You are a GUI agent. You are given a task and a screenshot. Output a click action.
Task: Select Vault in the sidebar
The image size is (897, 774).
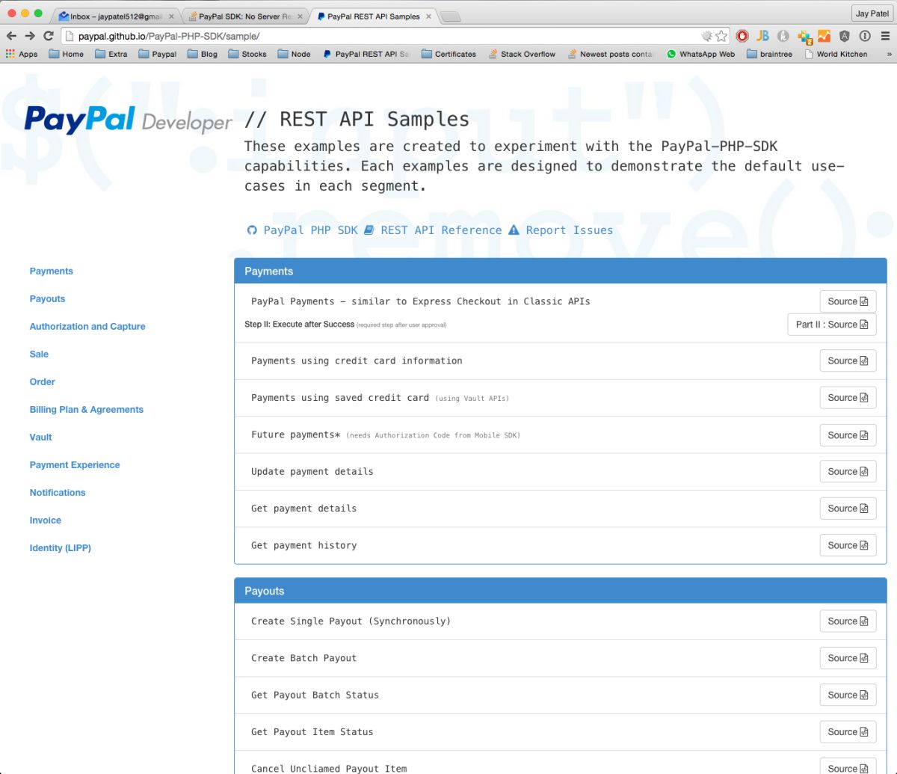[x=40, y=437]
